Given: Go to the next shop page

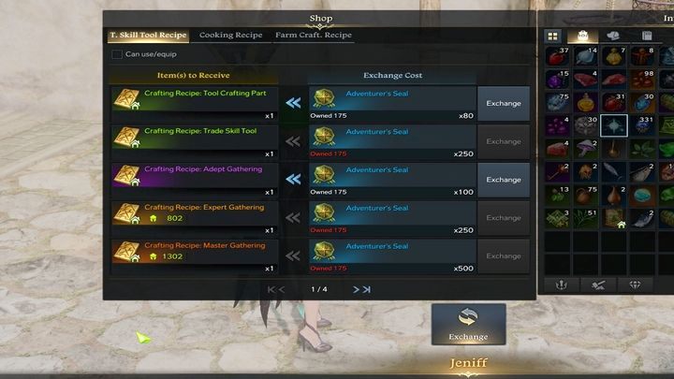Looking at the screenshot, I should [x=356, y=289].
